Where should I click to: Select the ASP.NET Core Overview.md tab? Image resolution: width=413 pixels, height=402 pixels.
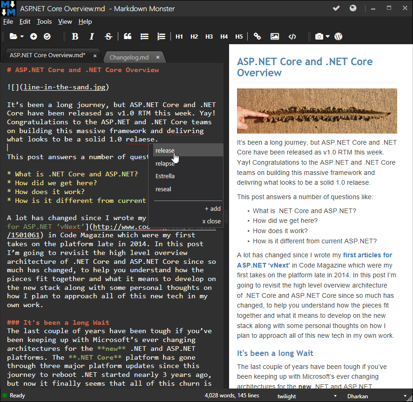click(47, 55)
